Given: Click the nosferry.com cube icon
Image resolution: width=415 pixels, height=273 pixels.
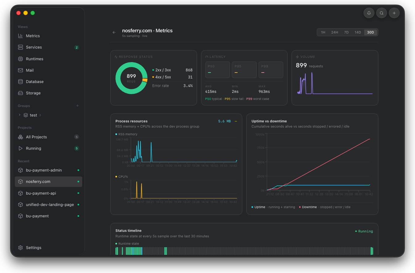Looking at the screenshot, I should click(x=21, y=181).
